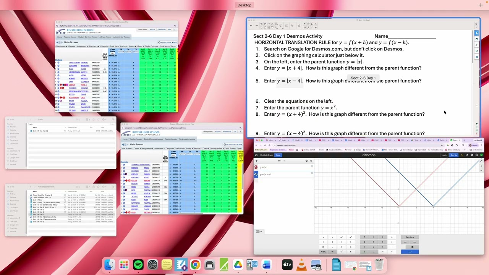Toggle visibility of the y = |x − 4| graph
Screen dimensions: 489x275
(x=256, y=175)
